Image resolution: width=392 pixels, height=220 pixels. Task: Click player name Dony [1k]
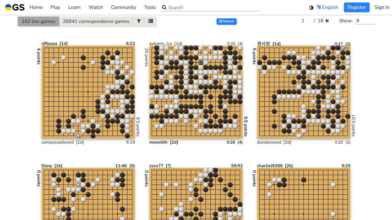(52, 166)
